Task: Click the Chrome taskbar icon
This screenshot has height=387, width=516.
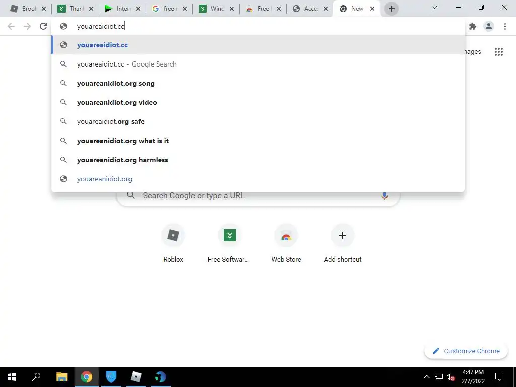Action: click(87, 377)
